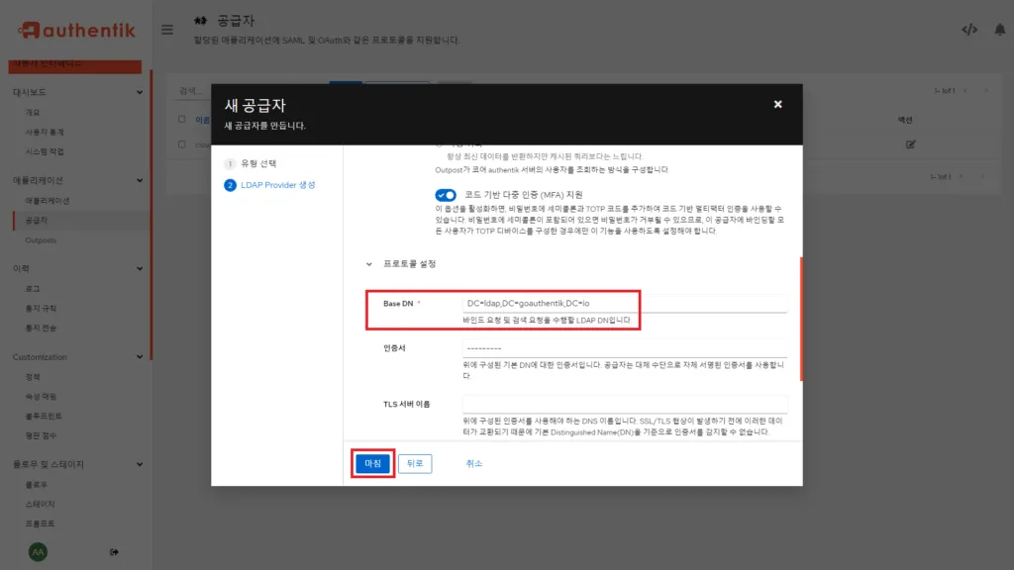
Task: Open the API browser via the </> icon
Action: click(x=969, y=29)
